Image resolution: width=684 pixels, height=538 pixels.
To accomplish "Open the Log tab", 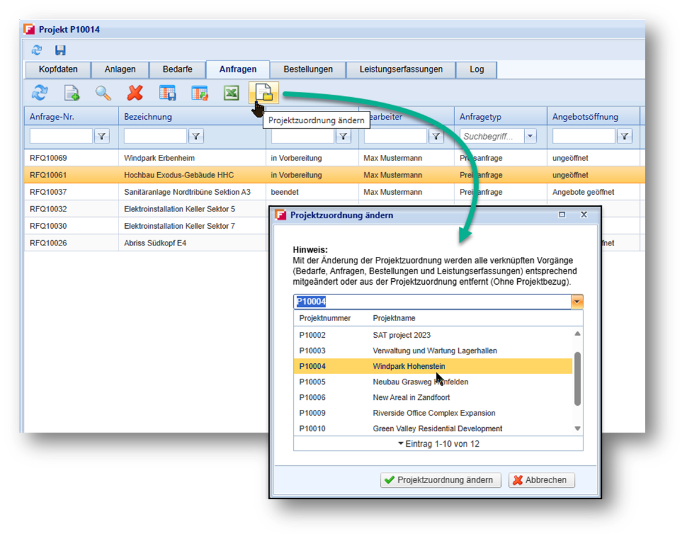I will pyautogui.click(x=477, y=69).
